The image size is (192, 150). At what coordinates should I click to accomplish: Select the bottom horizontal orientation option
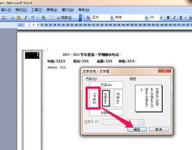tap(106, 112)
